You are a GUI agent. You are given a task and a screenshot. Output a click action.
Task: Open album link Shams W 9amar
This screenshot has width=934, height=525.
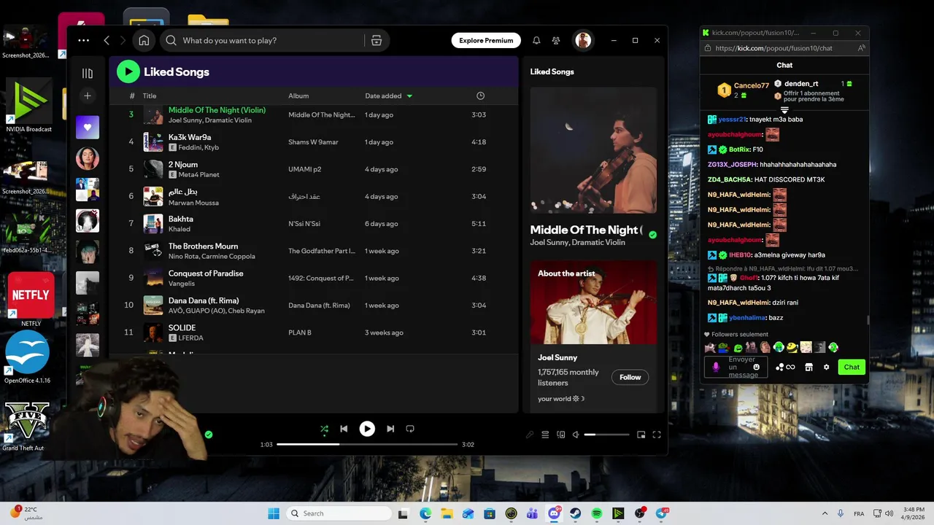pos(313,142)
